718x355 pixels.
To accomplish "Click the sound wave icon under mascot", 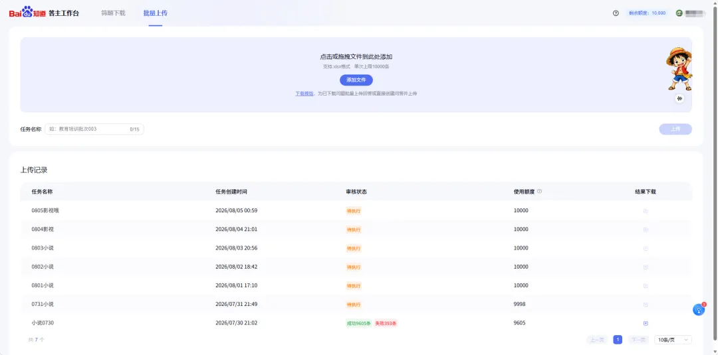I will click(679, 98).
